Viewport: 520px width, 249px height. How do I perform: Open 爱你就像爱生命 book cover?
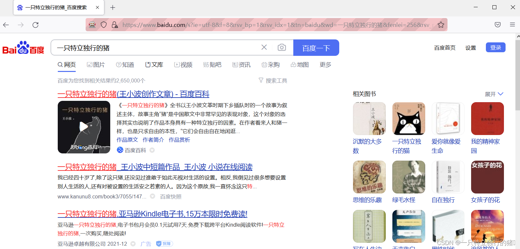448,119
